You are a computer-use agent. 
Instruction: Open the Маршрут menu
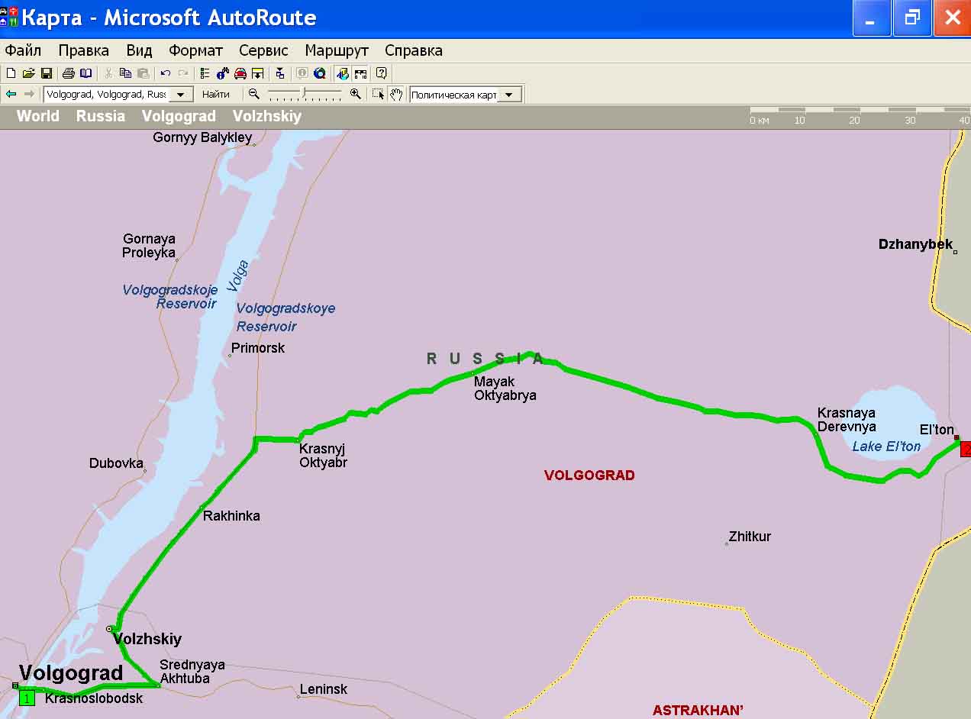click(x=337, y=50)
